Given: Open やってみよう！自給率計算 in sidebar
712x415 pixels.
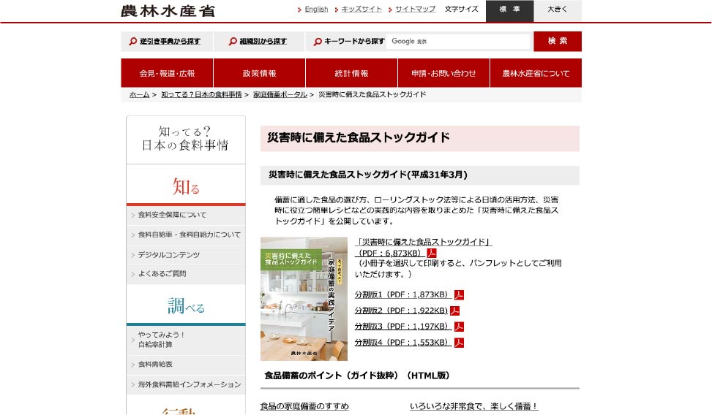Looking at the screenshot, I should [x=186, y=340].
